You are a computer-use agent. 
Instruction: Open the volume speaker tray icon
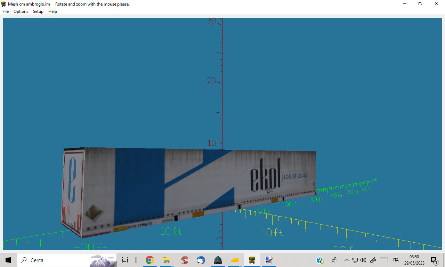click(363, 260)
